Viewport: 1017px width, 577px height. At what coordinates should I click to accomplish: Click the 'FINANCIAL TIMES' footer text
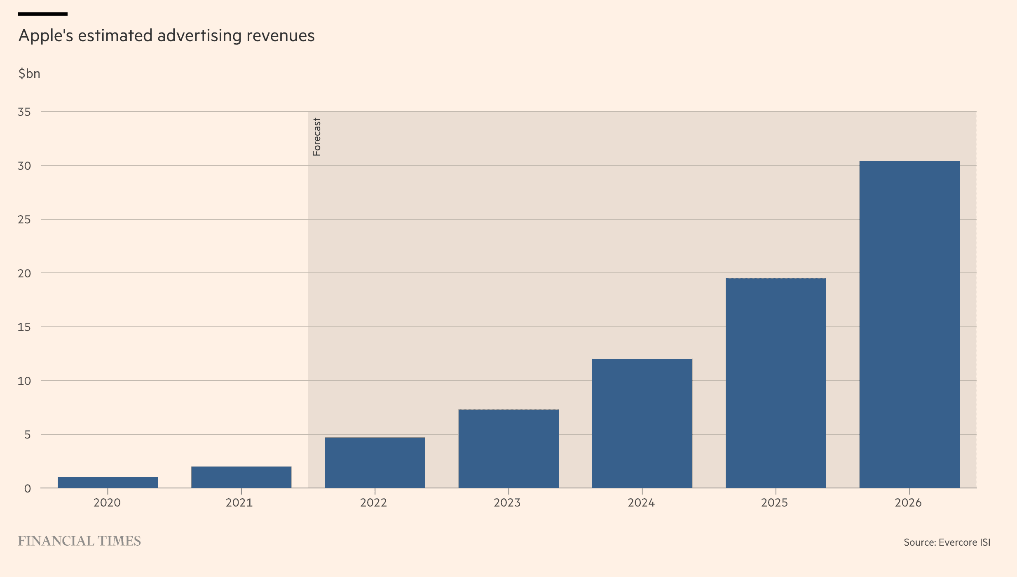80,541
